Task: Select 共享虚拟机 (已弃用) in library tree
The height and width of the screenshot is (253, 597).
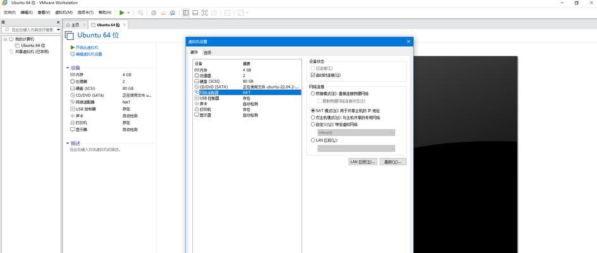Action: tap(32, 51)
